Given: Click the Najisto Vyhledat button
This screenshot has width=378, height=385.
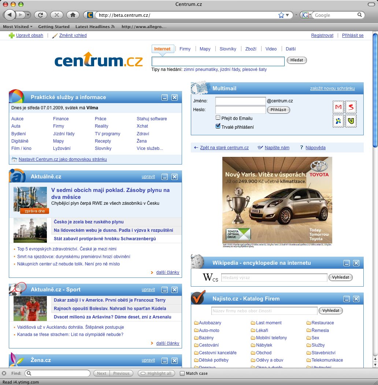Looking at the screenshot, I should point(330,311).
